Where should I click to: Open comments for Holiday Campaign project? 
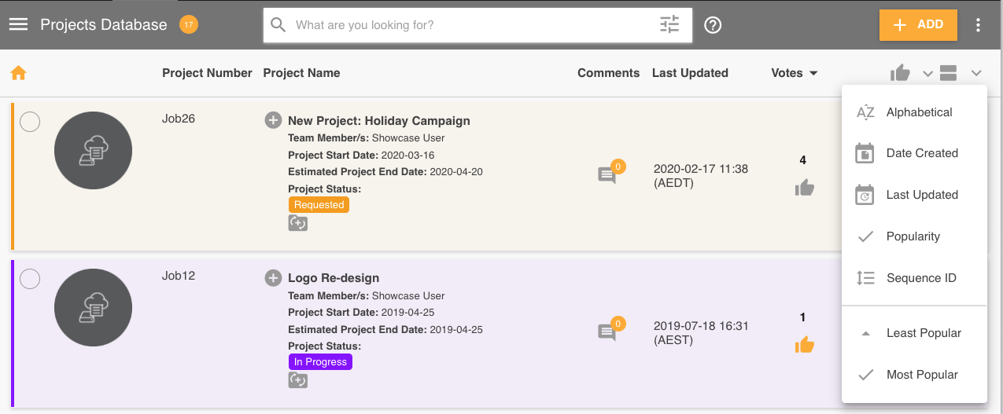[607, 175]
